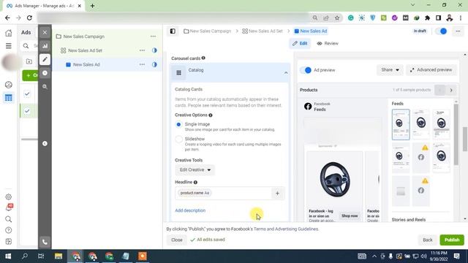Open more options for New Sales Ad
Image resolution: width=468 pixels, height=263 pixels.
pyautogui.click(x=142, y=64)
